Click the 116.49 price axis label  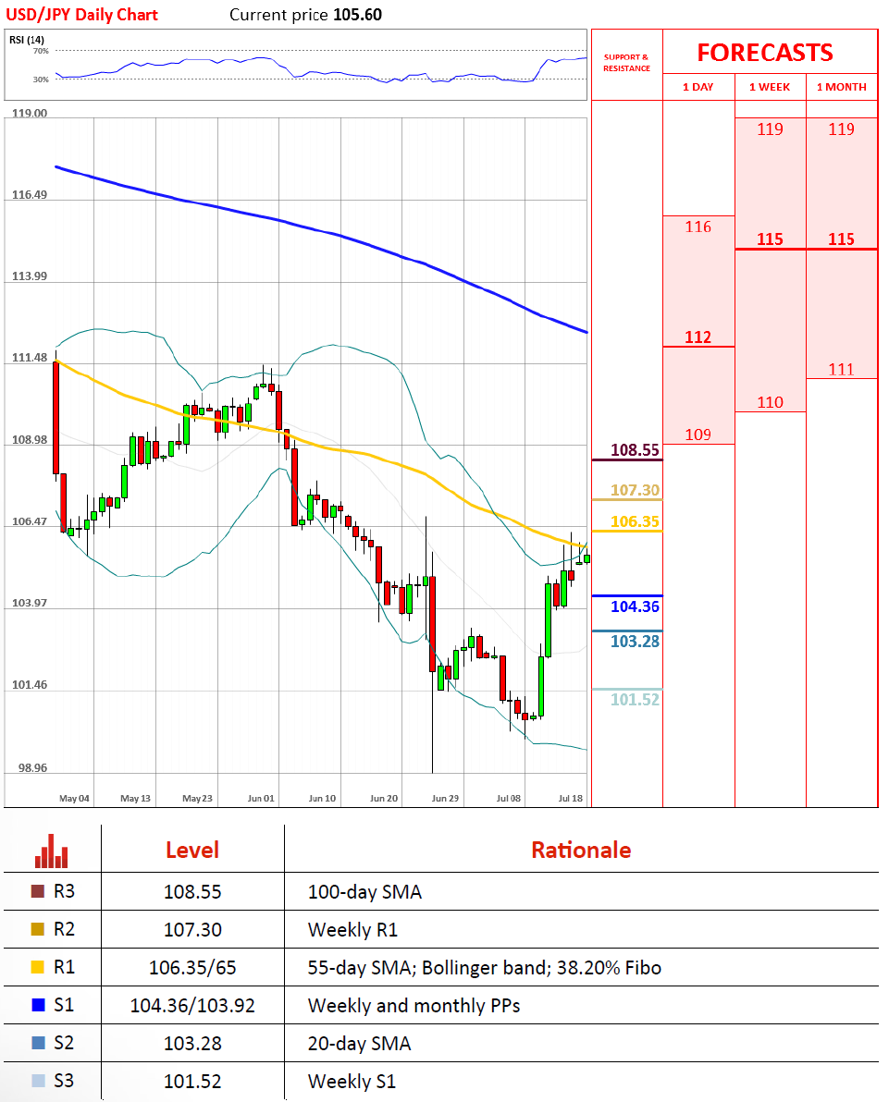pyautogui.click(x=30, y=195)
